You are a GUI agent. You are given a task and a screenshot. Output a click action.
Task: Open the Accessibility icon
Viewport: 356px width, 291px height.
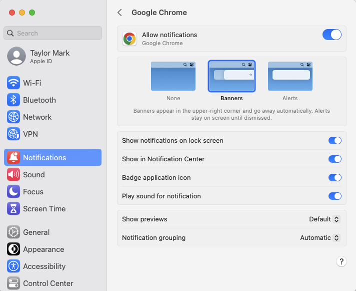13,266
